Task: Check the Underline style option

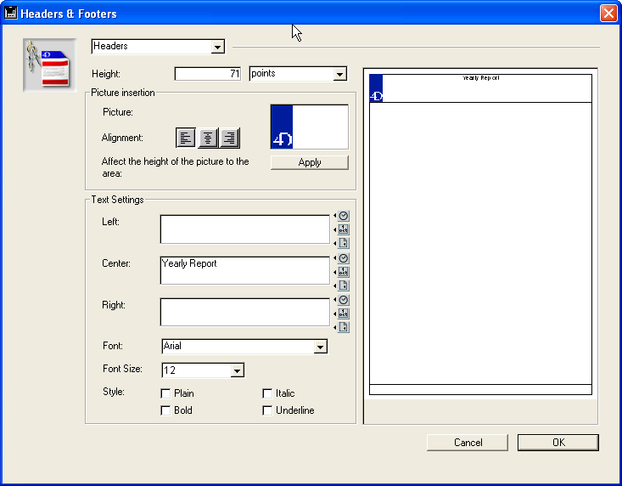Action: (268, 410)
